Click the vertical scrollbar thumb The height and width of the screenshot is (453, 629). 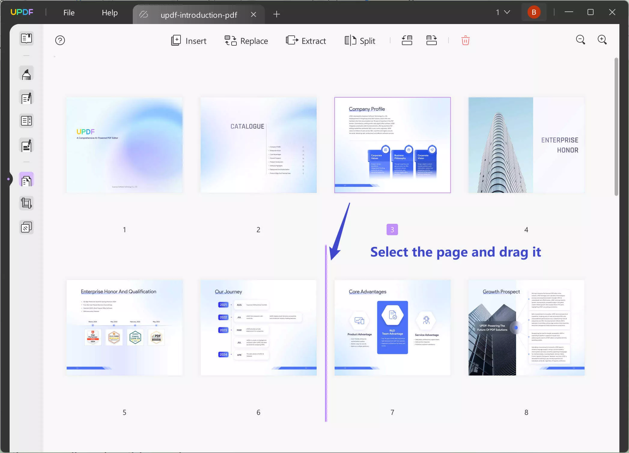pyautogui.click(x=616, y=126)
